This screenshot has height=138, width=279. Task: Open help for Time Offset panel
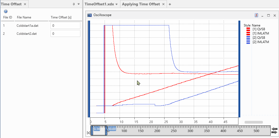[x=6, y=11]
